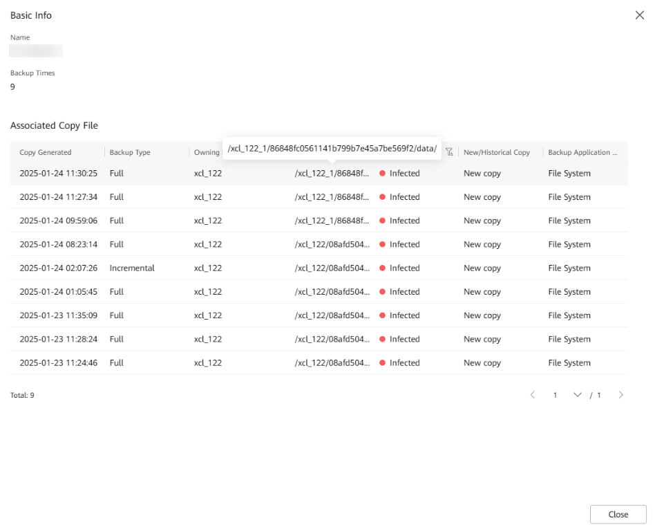Click the filter icon in the table header
The image size is (653, 525).
(x=449, y=152)
